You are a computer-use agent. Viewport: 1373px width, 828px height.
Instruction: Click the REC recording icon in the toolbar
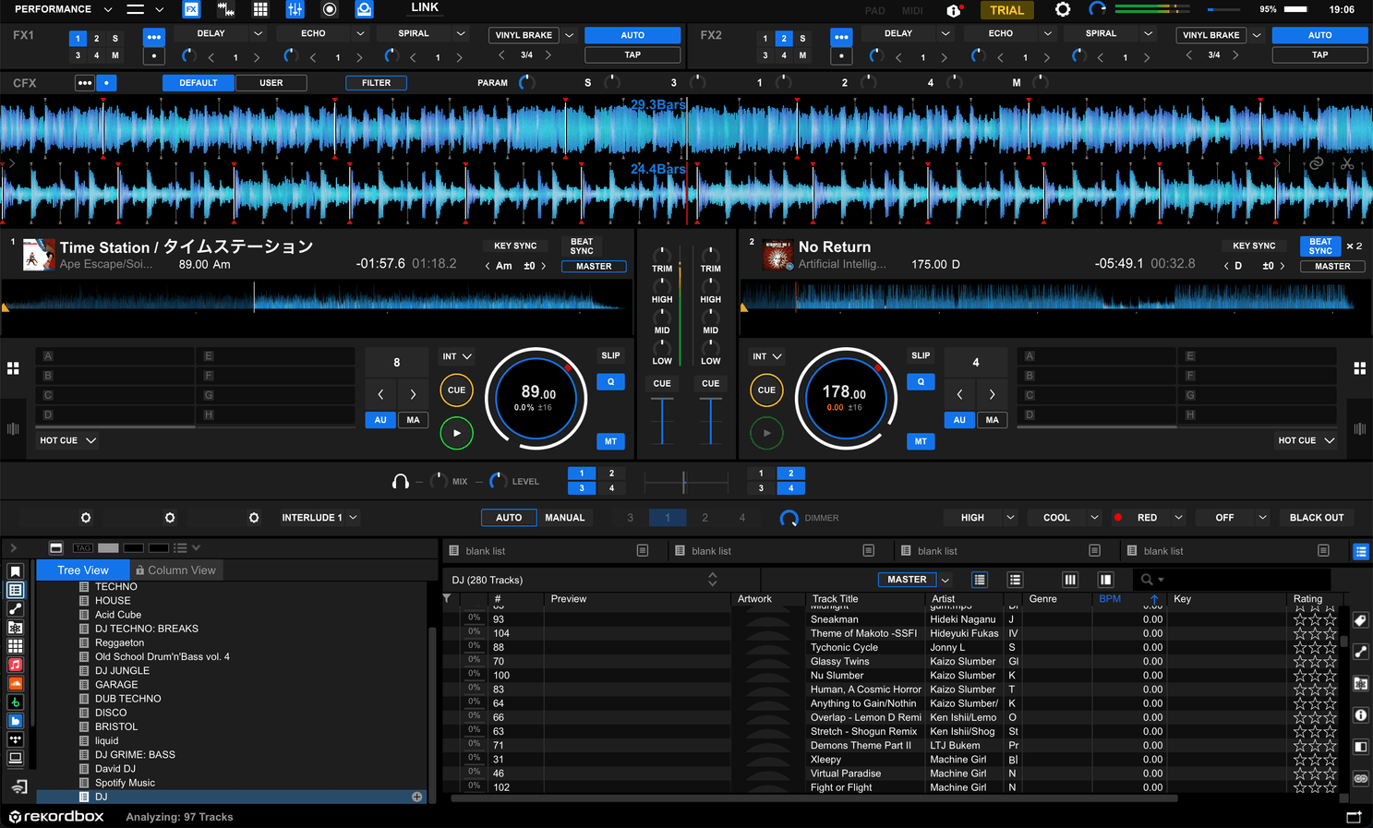[330, 8]
